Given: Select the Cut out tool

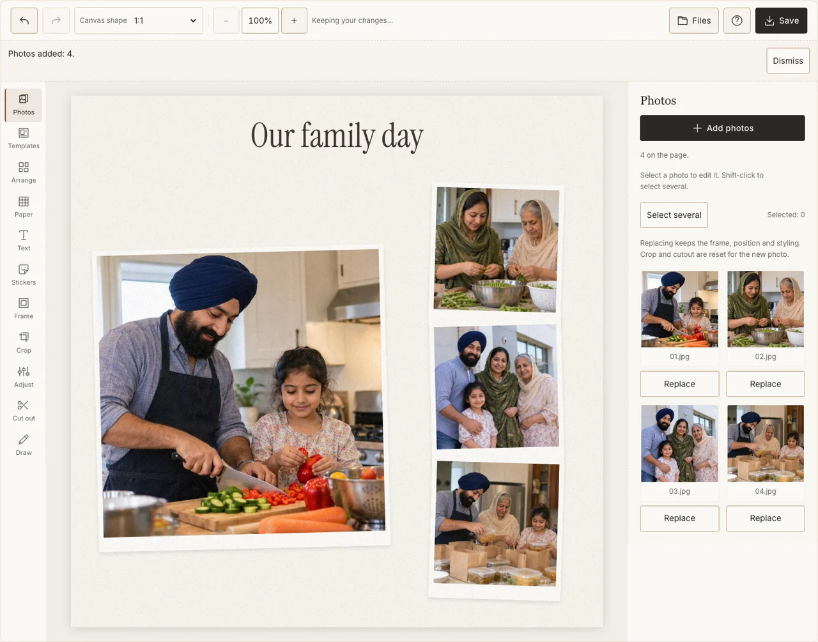Looking at the screenshot, I should [x=24, y=411].
